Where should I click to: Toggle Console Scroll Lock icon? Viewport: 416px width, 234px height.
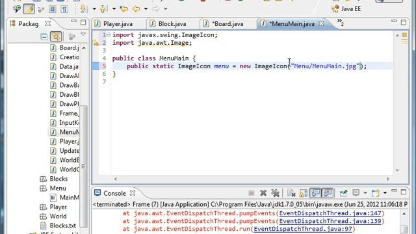pyautogui.click(x=304, y=193)
